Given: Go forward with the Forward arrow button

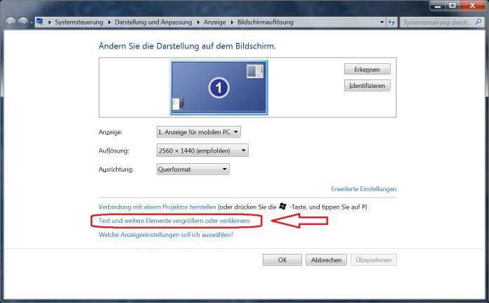Looking at the screenshot, I should (x=23, y=22).
